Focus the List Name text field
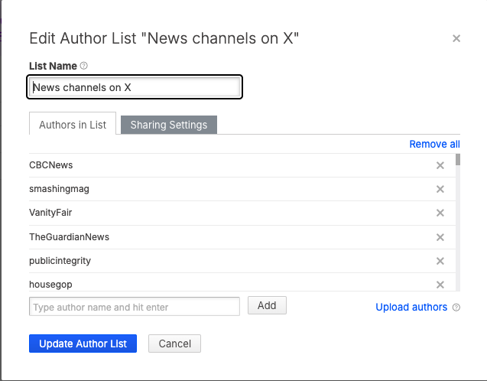This screenshot has height=381, width=487. tap(135, 87)
